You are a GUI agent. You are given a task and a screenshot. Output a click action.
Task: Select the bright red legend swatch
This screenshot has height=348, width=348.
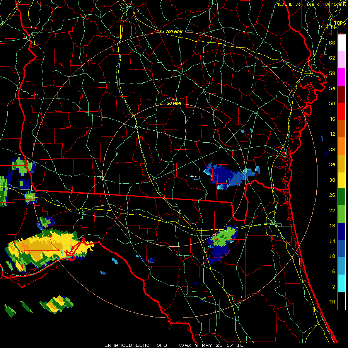coord(341,111)
